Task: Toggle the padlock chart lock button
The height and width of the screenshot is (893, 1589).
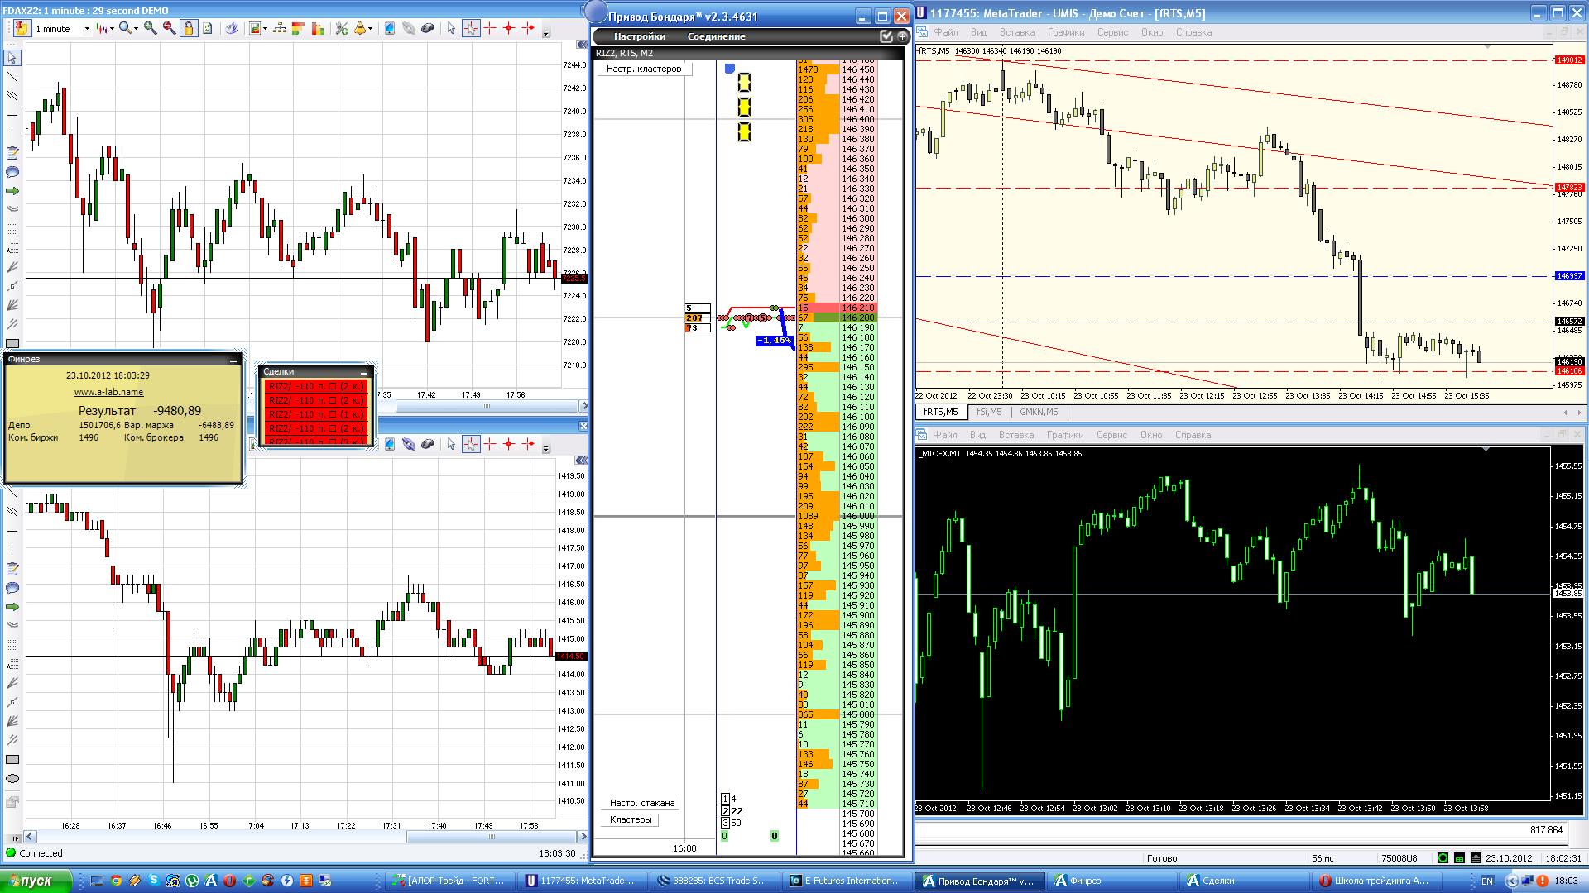Action: point(189,28)
